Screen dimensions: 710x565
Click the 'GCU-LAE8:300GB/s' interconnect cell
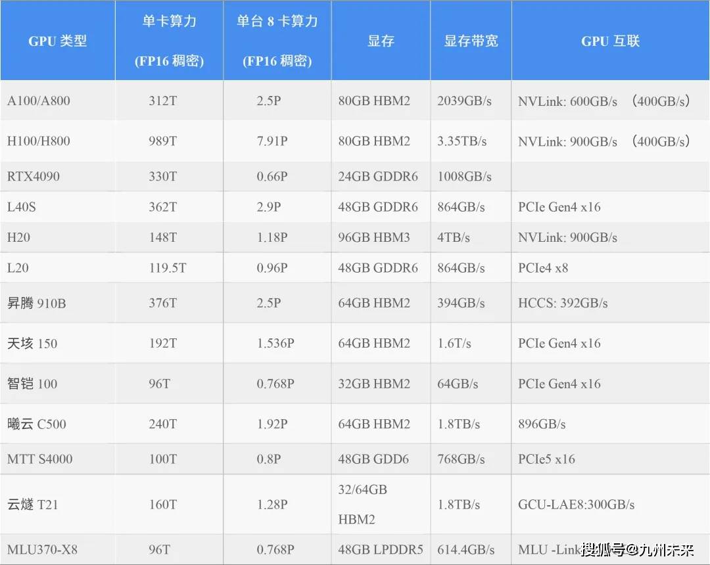pos(577,504)
